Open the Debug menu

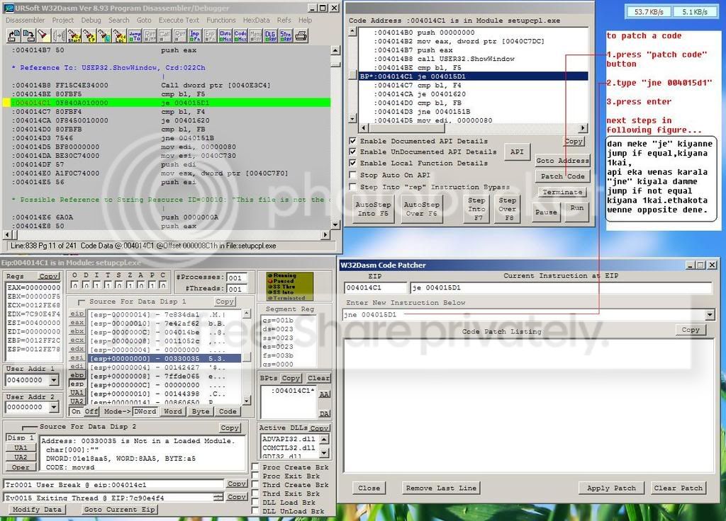91,21
